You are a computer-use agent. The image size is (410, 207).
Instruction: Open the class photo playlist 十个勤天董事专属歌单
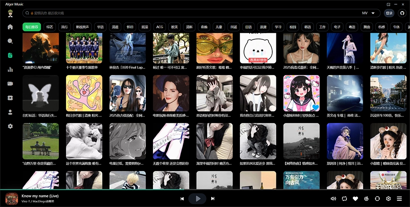click(x=84, y=48)
